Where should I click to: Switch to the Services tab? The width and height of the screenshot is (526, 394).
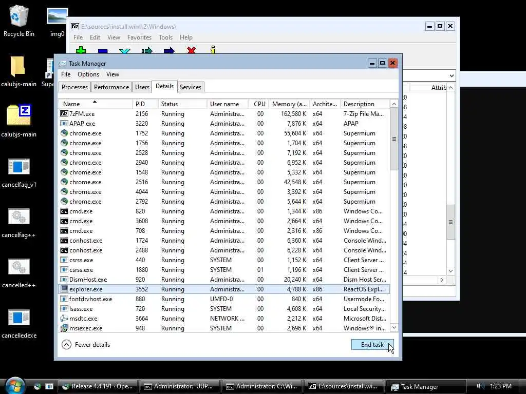pyautogui.click(x=191, y=87)
